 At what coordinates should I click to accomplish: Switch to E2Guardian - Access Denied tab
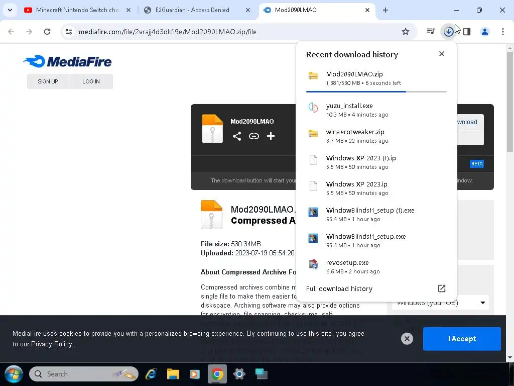[192, 10]
